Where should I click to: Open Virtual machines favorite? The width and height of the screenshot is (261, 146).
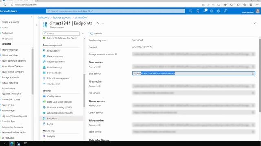pos(10,55)
